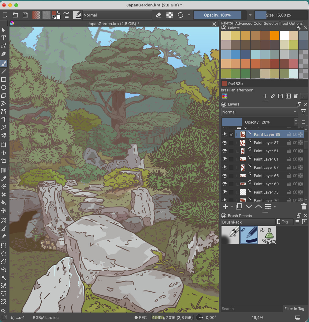Hide Paint Layer 87 with eye icon
Image resolution: width=309 pixels, height=322 pixels.
[225, 142]
